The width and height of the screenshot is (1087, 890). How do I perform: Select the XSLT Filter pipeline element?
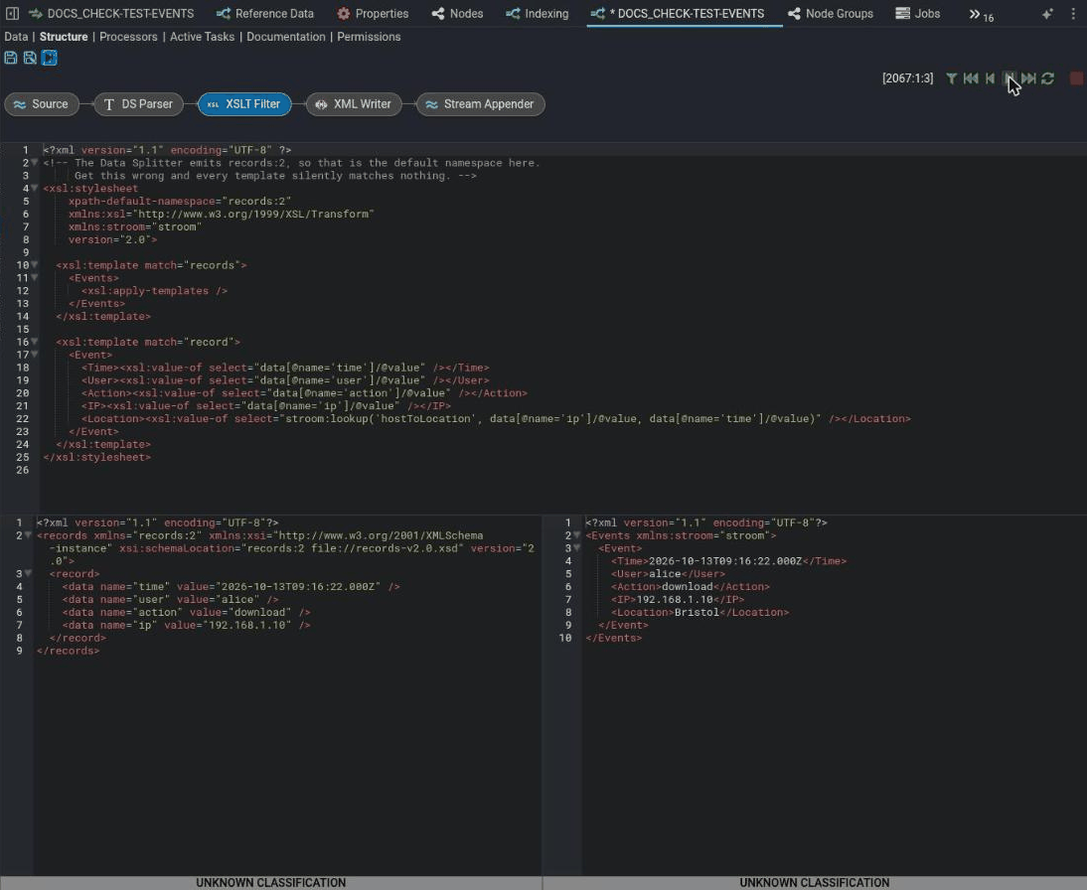tap(244, 104)
